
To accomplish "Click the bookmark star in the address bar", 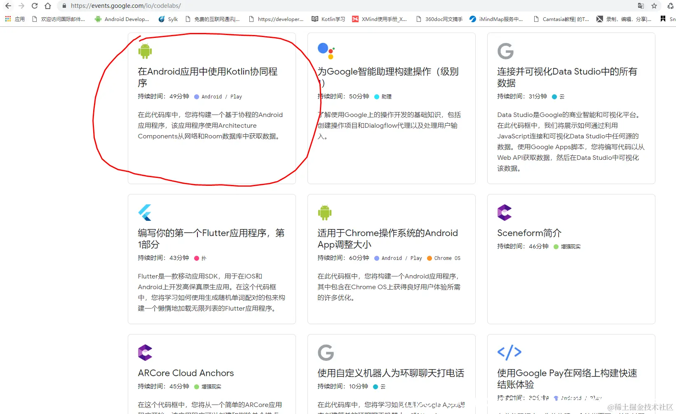I will coord(654,6).
